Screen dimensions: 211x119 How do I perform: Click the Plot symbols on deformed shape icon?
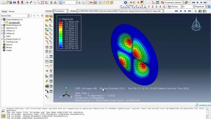click(47, 34)
